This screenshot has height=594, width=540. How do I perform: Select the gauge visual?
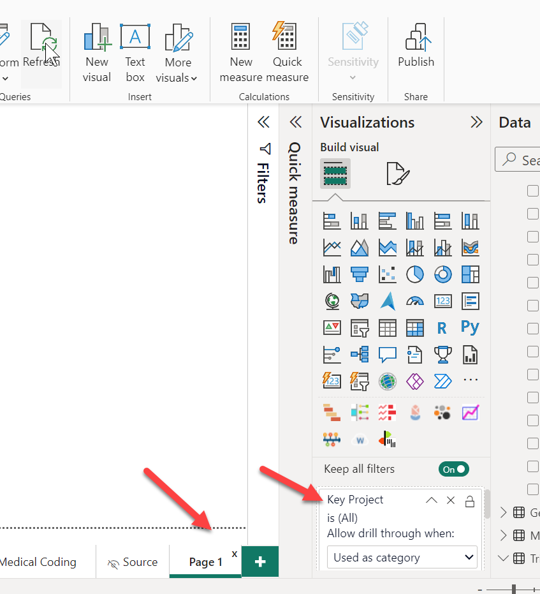pyautogui.click(x=415, y=301)
